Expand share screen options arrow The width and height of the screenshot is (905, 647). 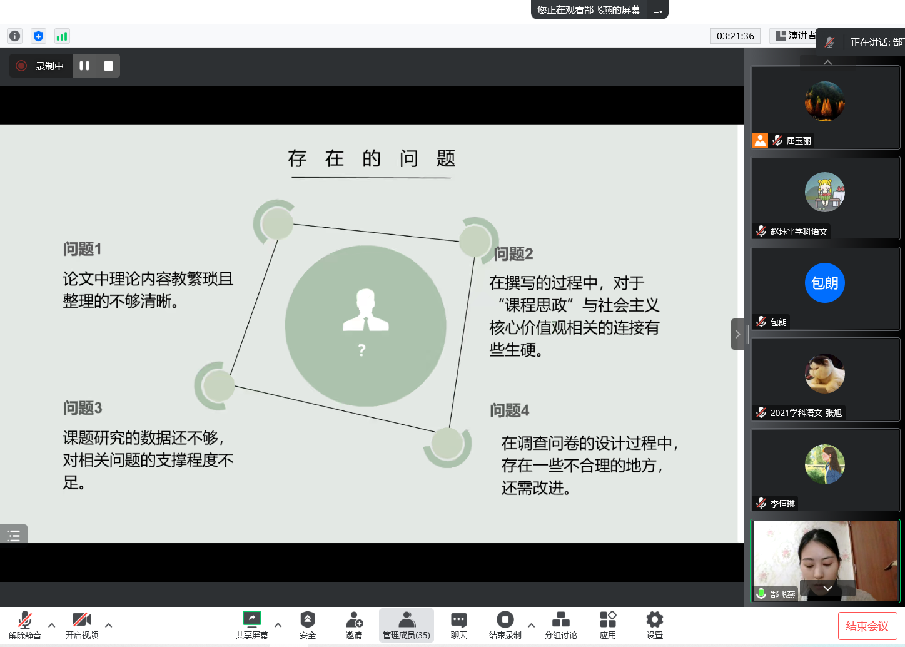click(278, 625)
